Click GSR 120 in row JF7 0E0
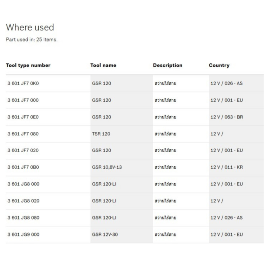 pos(101,117)
